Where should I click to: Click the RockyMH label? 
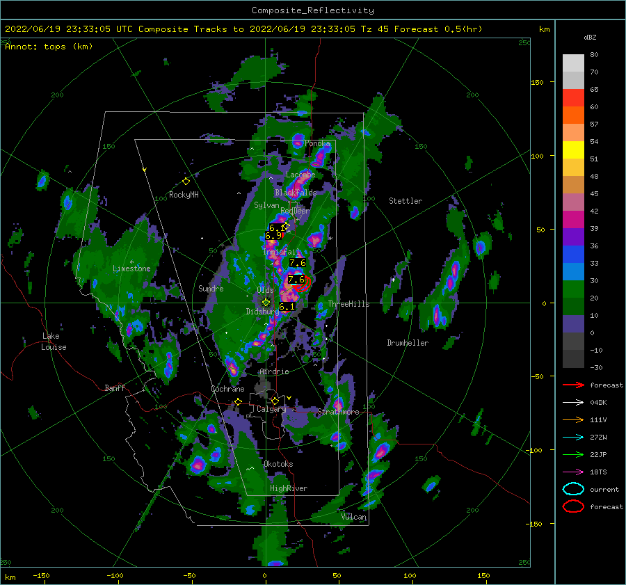(184, 195)
